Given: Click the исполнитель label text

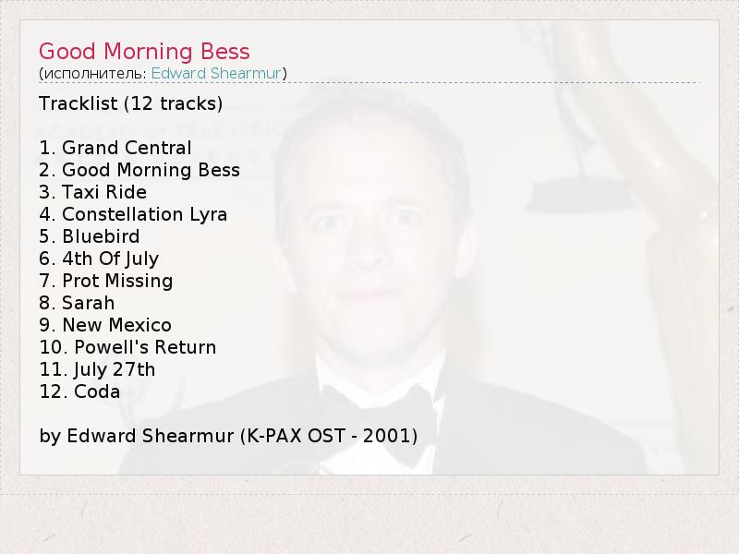Looking at the screenshot, I should (92, 73).
